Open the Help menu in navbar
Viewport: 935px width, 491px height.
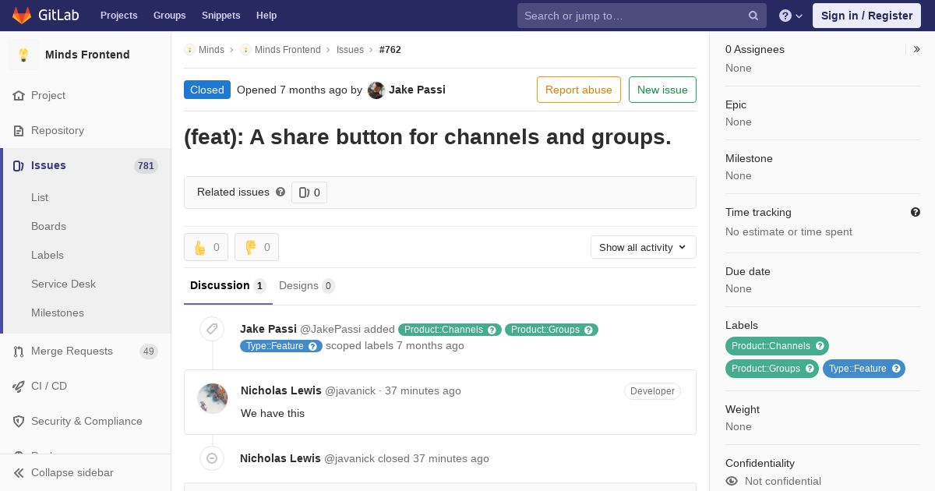click(x=266, y=16)
